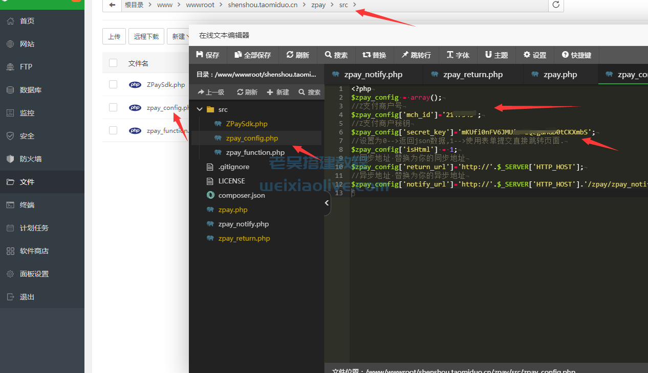Click the Save All toolbar icon
Viewport: 648px width, 373px height.
click(x=238, y=55)
